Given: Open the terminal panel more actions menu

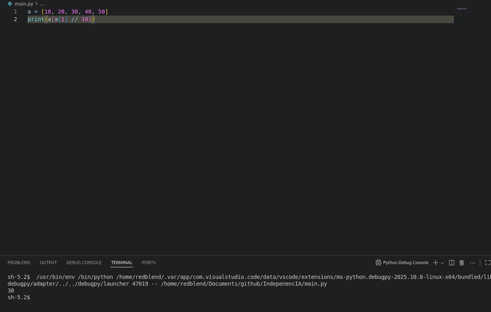Looking at the screenshot, I should click(472, 263).
